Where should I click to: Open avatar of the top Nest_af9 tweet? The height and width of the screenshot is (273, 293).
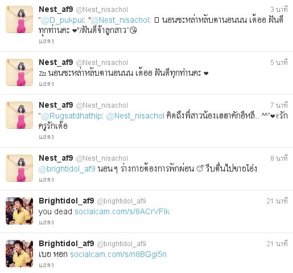click(19, 19)
